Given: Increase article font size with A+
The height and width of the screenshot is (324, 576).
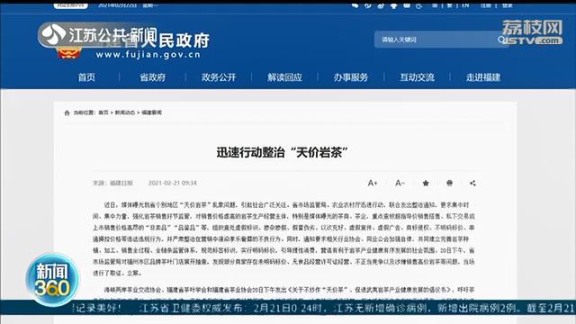Looking at the screenshot, I should 373,183.
